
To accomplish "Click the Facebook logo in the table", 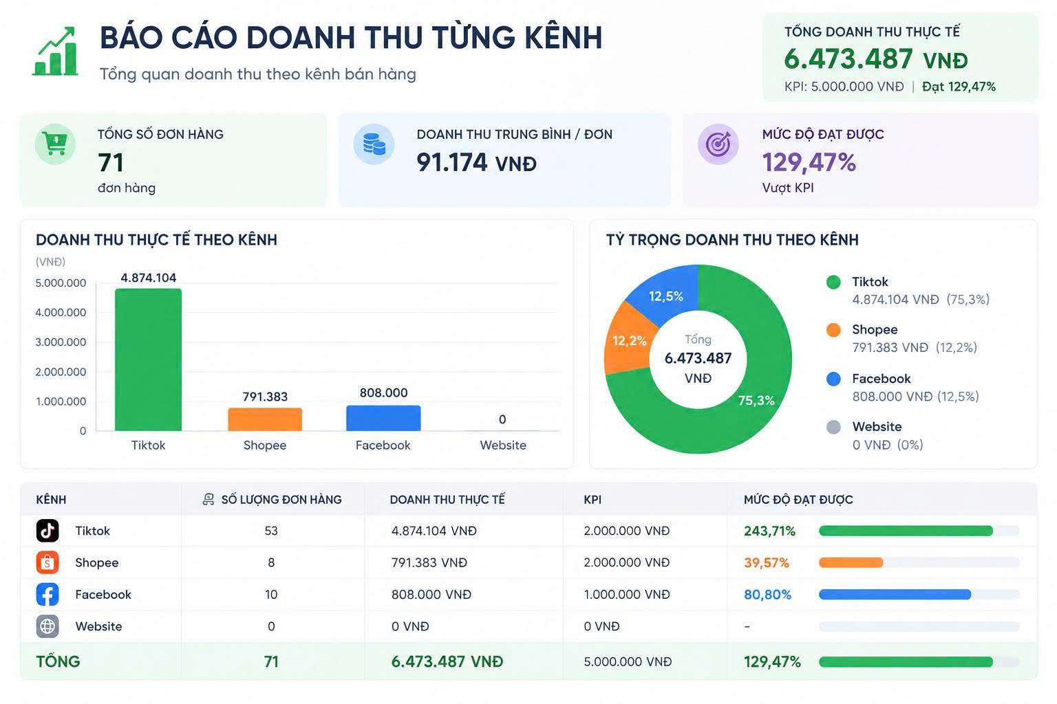I will click(x=47, y=594).
